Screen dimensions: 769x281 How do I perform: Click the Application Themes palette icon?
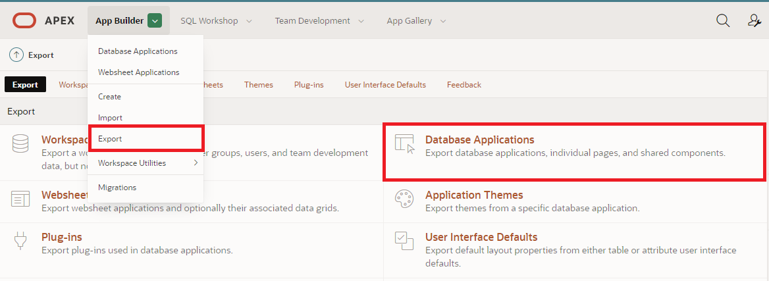(x=405, y=199)
